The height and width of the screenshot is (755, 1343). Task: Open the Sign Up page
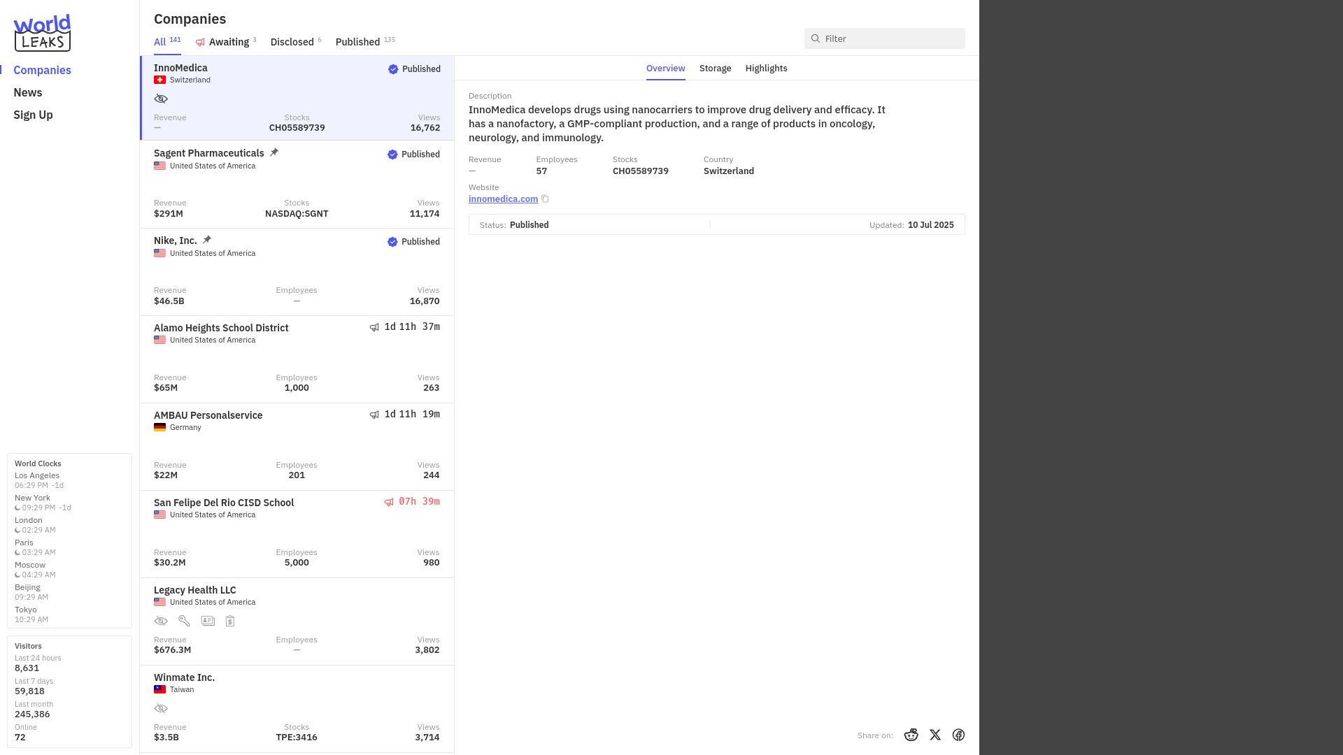[33, 115]
